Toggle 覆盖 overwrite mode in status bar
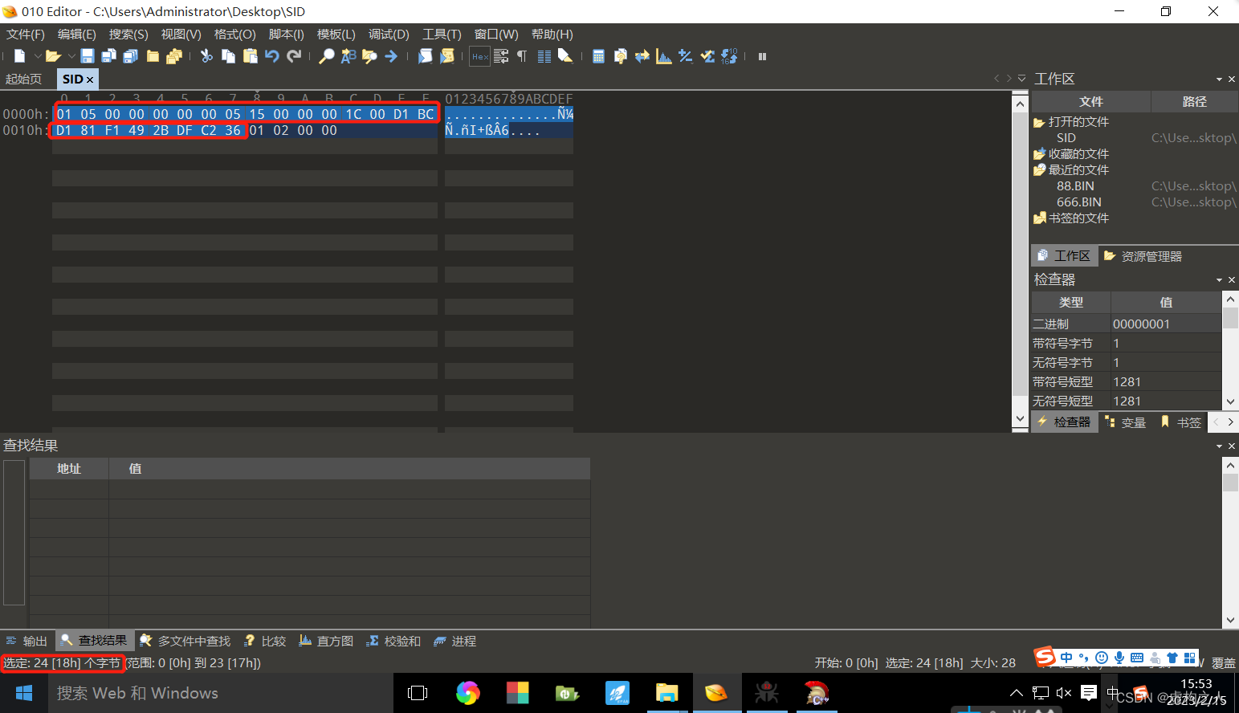The width and height of the screenshot is (1239, 713). [1223, 663]
